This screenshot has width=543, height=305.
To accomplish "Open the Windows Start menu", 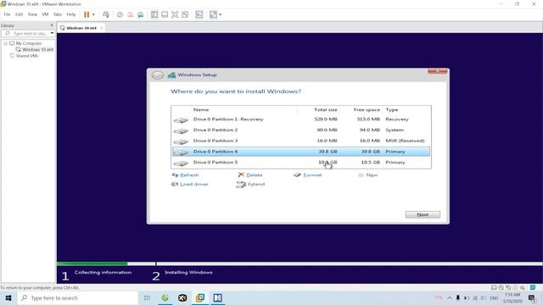I will tap(8, 297).
